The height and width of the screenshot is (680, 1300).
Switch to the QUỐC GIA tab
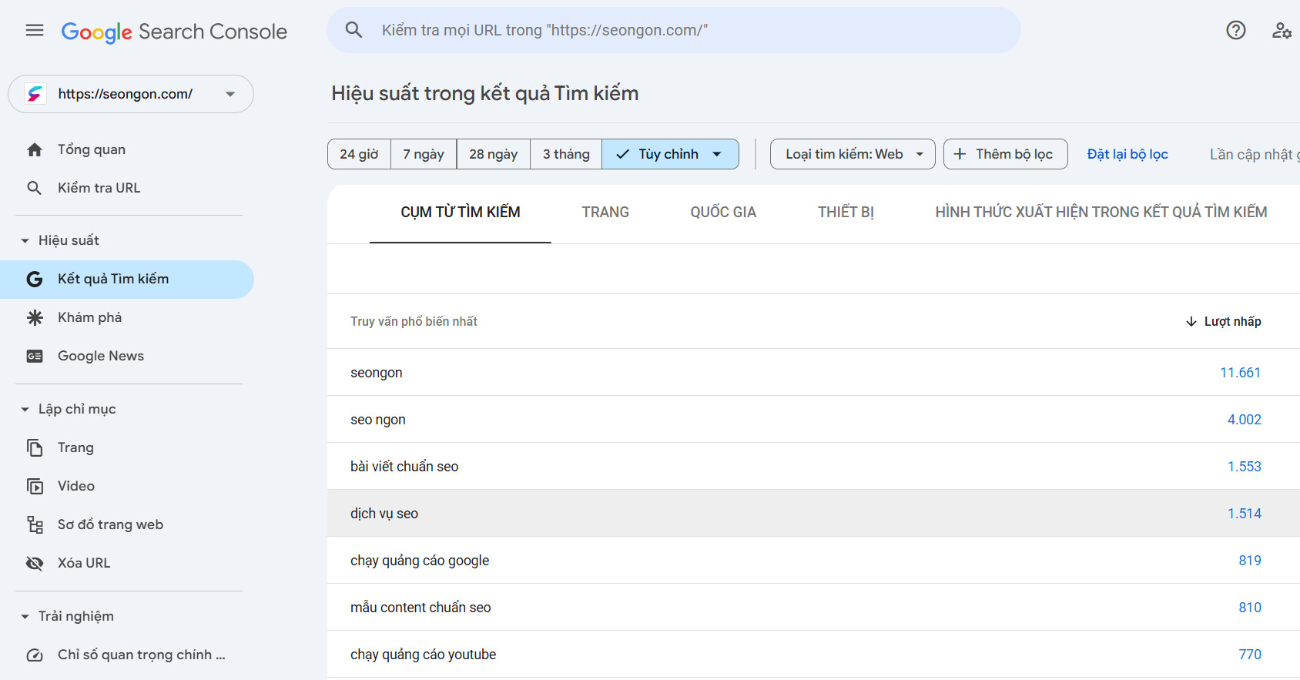click(x=723, y=213)
